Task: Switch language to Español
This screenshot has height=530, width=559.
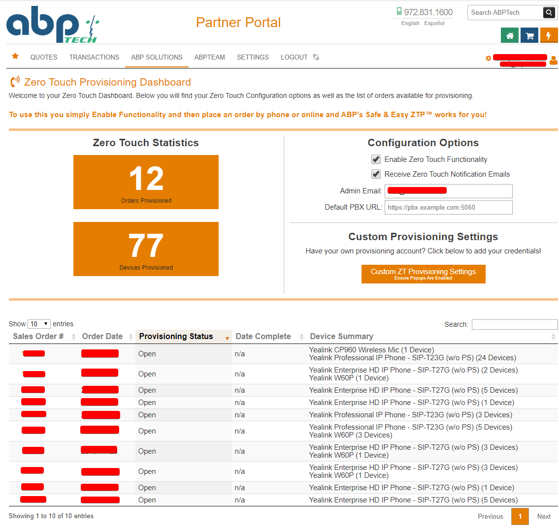Action: pyautogui.click(x=434, y=23)
